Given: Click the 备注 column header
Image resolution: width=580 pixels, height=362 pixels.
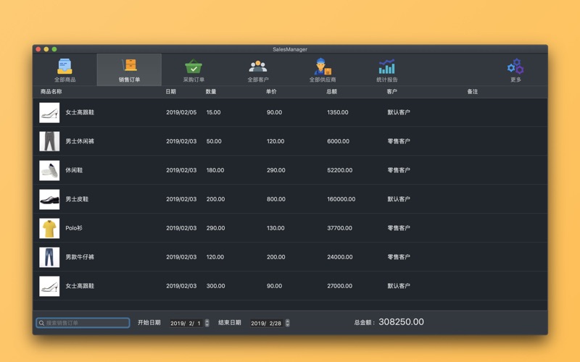Looking at the screenshot, I should pos(473,92).
